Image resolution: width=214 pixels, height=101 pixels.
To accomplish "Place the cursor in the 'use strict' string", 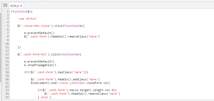I will click(28, 19).
